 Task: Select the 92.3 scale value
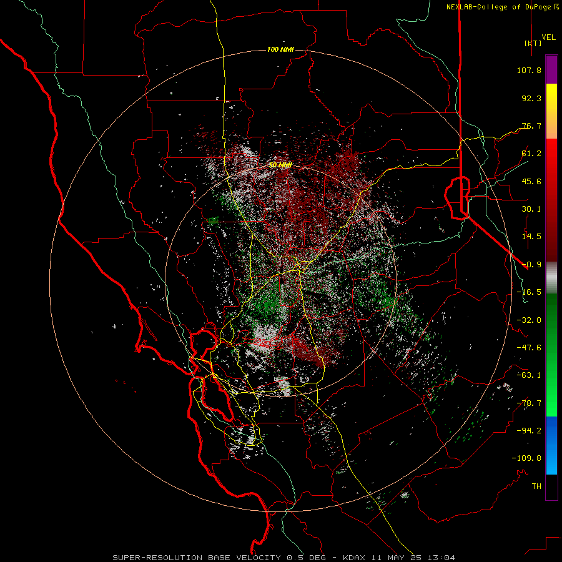531,98
